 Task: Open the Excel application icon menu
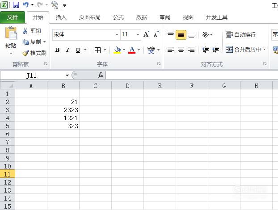(4, 5)
